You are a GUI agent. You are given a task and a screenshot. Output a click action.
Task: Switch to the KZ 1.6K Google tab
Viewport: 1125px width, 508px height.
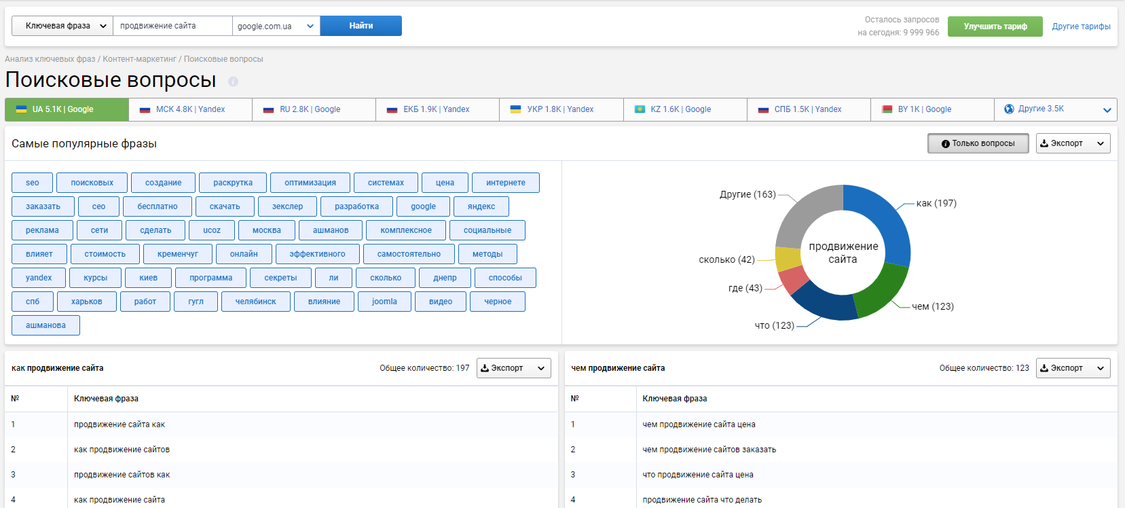pyautogui.click(x=684, y=109)
